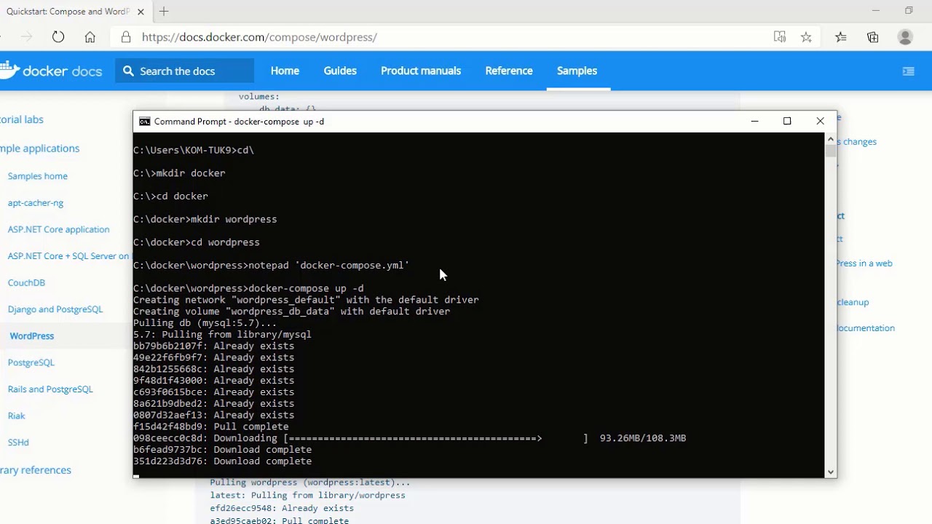Open Django and PostgreSQL link
This screenshot has width=932, height=524.
click(55, 309)
